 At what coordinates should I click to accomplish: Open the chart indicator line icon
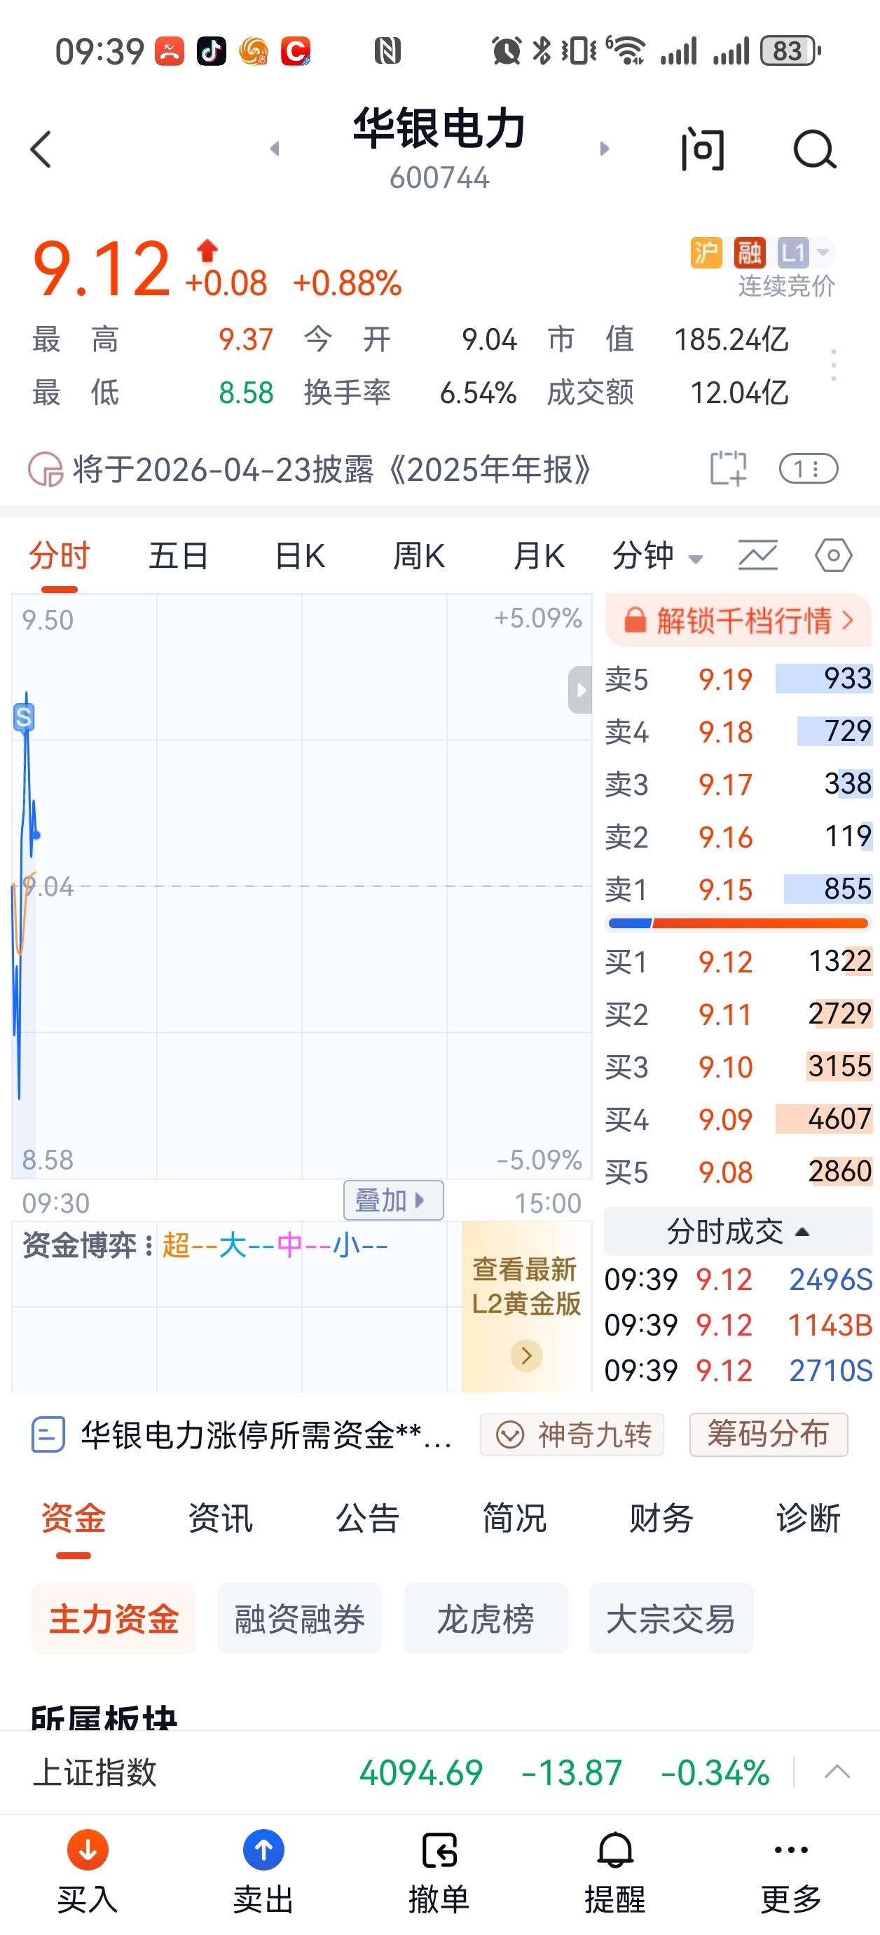(757, 556)
